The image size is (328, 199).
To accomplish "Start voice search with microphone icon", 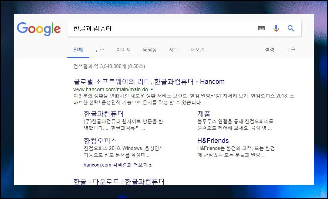I will (276, 28).
